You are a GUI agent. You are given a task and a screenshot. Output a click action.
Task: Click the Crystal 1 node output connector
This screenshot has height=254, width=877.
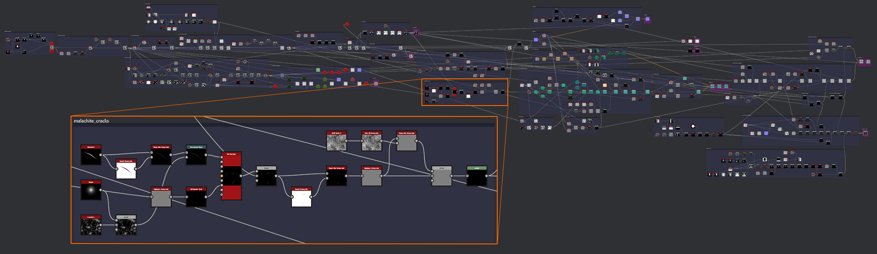[x=101, y=225]
